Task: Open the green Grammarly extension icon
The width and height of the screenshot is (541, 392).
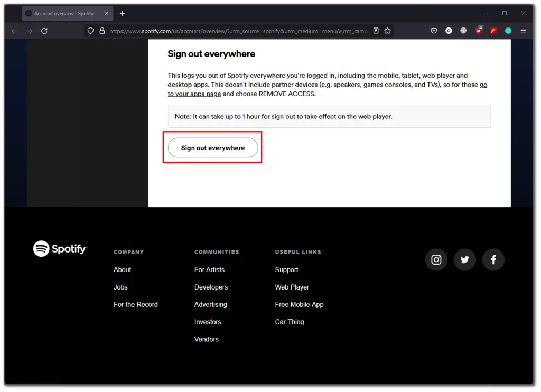Action: pos(509,31)
